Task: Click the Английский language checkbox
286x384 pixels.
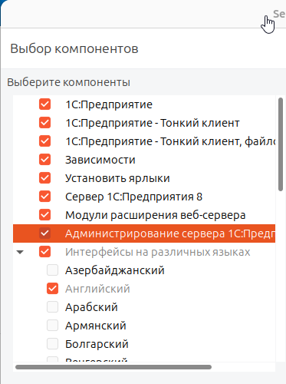Action: click(52, 289)
